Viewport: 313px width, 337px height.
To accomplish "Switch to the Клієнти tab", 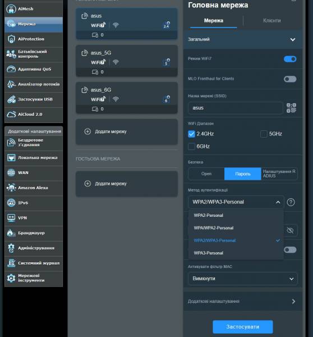I will [x=272, y=21].
